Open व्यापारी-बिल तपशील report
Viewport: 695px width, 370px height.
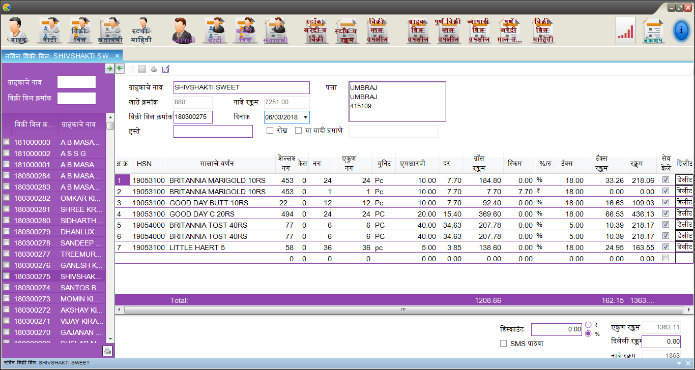coord(479,30)
